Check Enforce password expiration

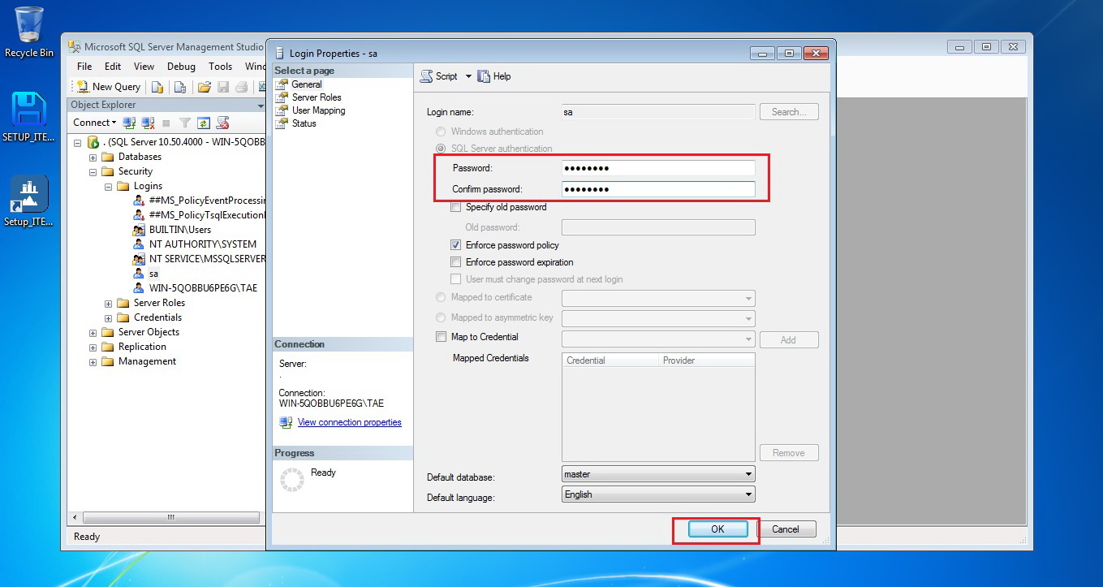point(455,262)
